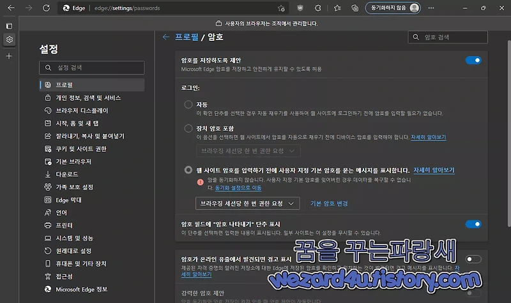Click the Edge logo next to Microsoft Edge 정보
Screen dimensions: 511x303
click(x=48, y=289)
